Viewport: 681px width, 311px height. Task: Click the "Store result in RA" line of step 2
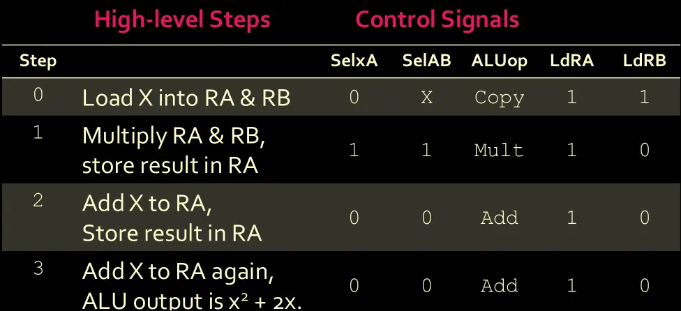point(172,233)
